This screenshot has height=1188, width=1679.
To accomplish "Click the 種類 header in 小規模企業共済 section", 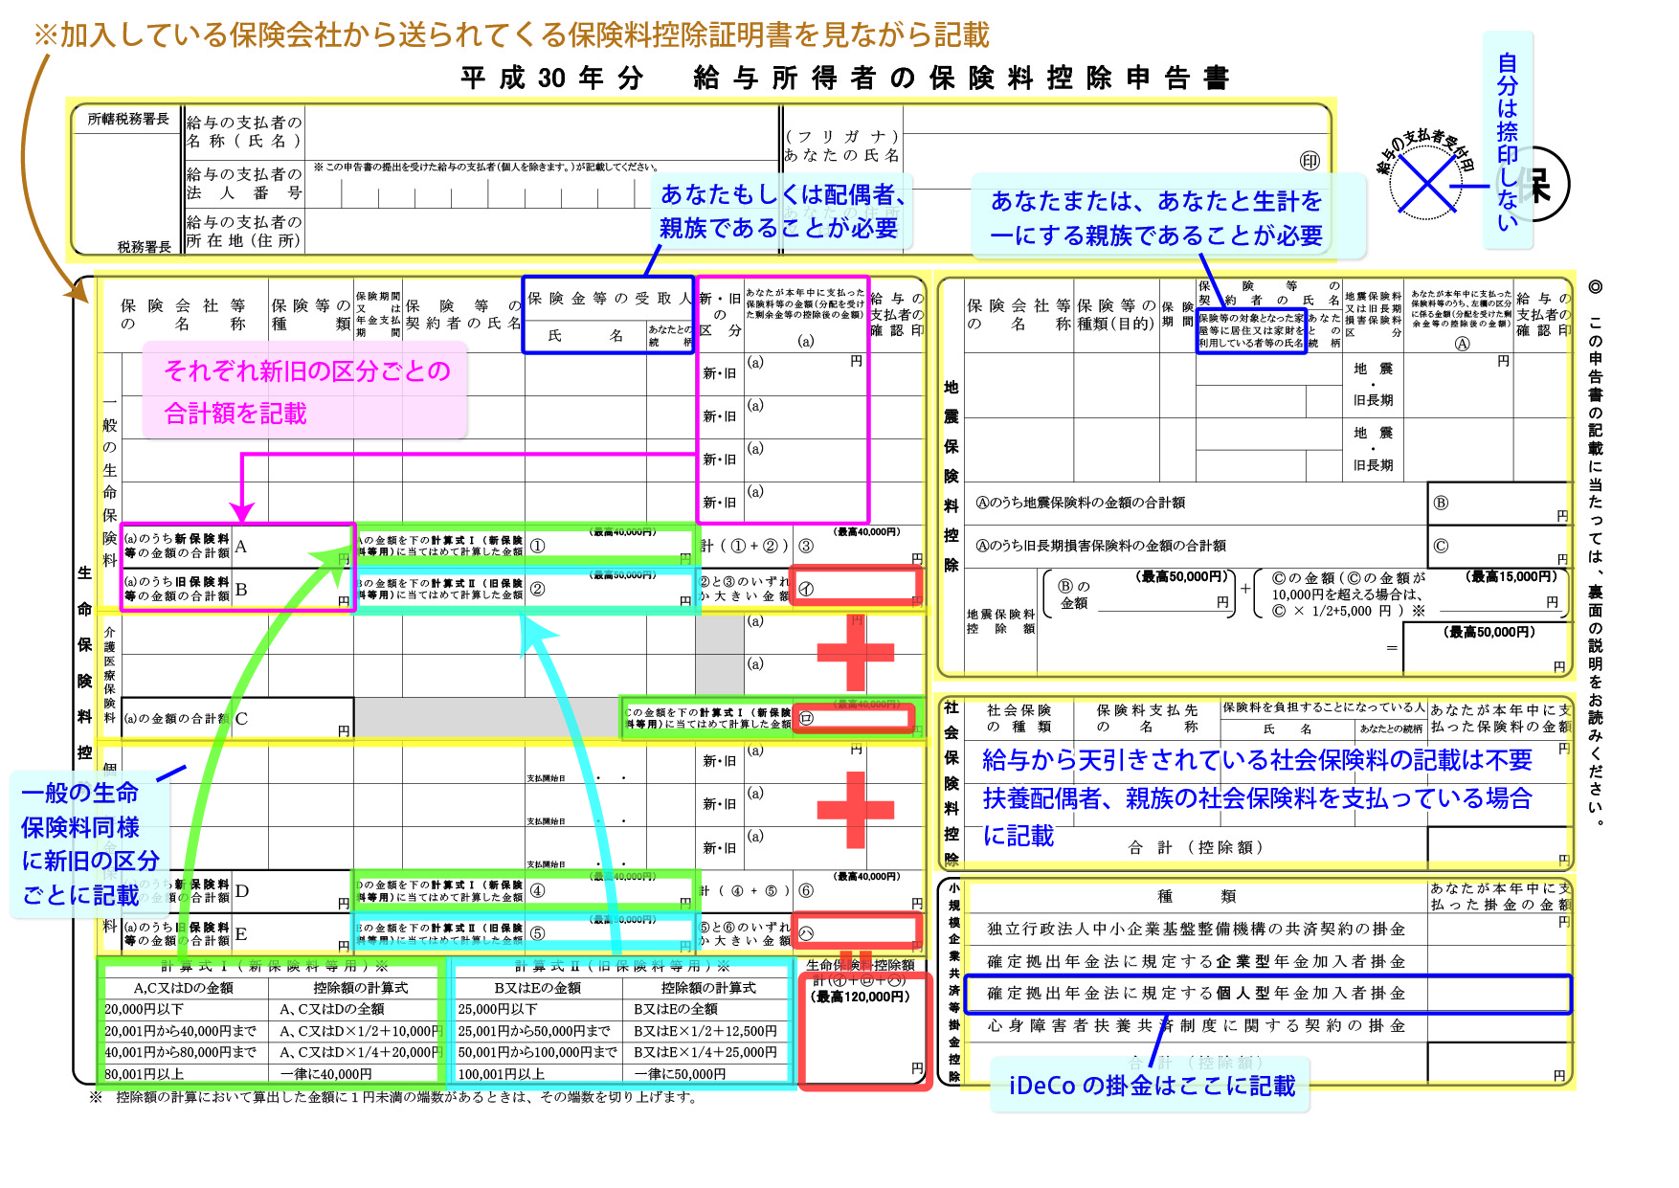I will (1197, 897).
